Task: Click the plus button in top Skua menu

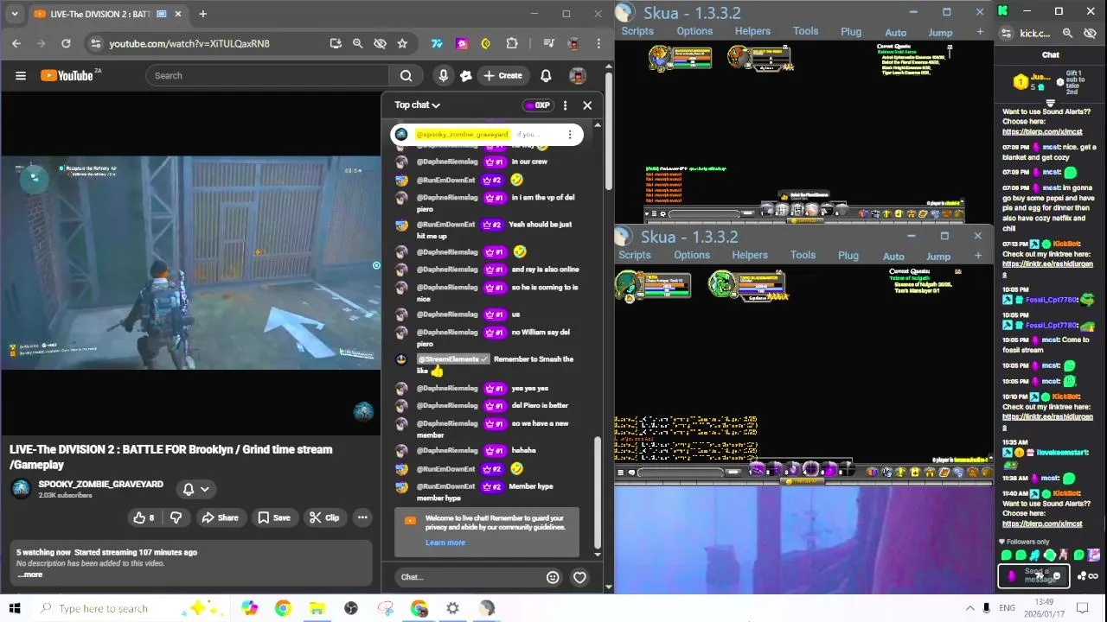Action: point(979,32)
